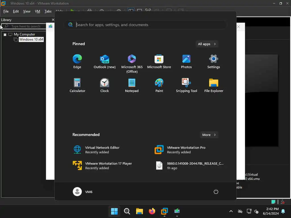This screenshot has width=291, height=218.
Task: Open Edge from pinned apps
Action: tap(77, 62)
